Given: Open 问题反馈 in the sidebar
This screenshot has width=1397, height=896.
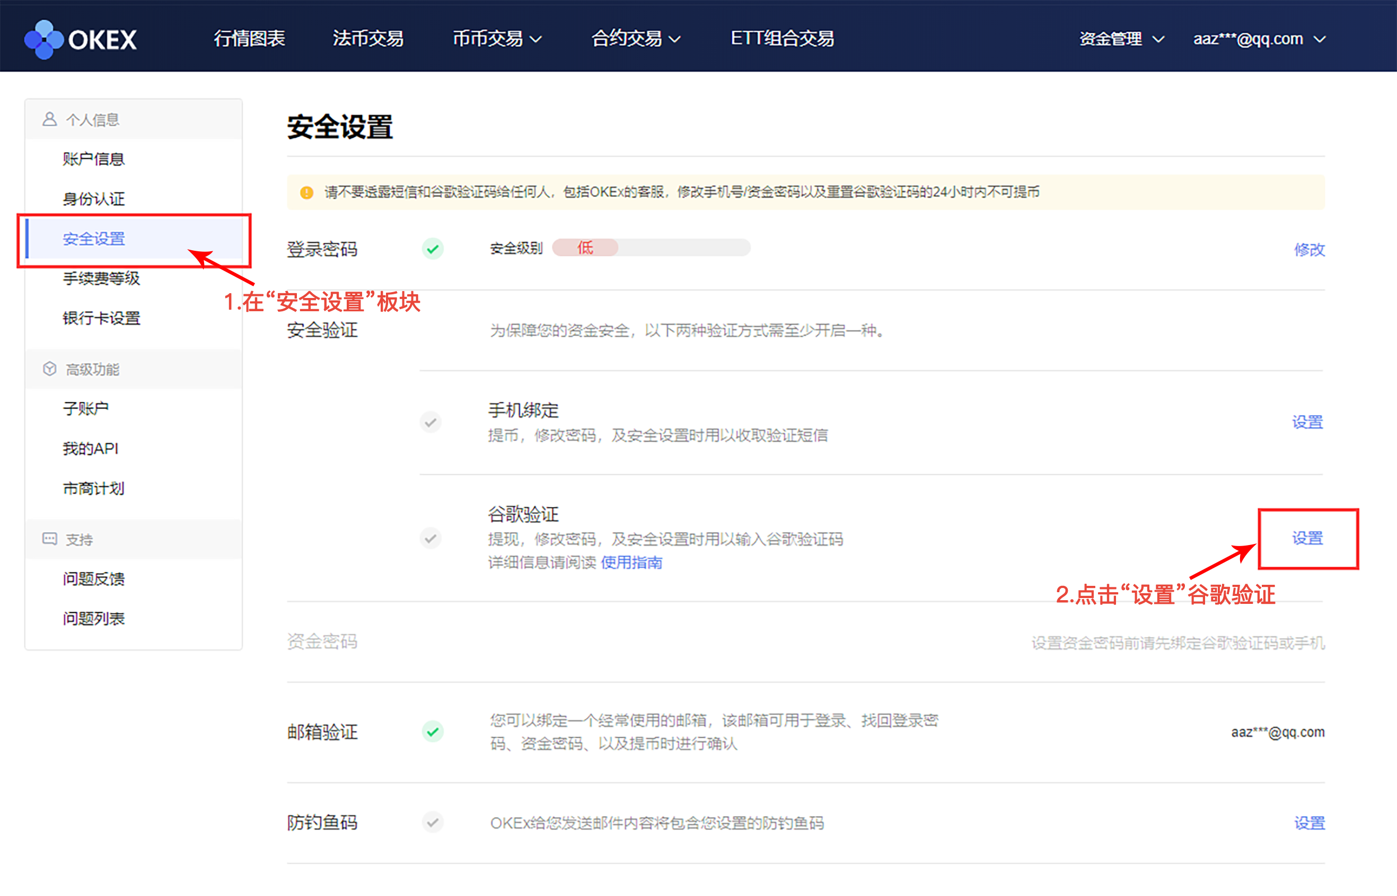Looking at the screenshot, I should click(x=94, y=579).
